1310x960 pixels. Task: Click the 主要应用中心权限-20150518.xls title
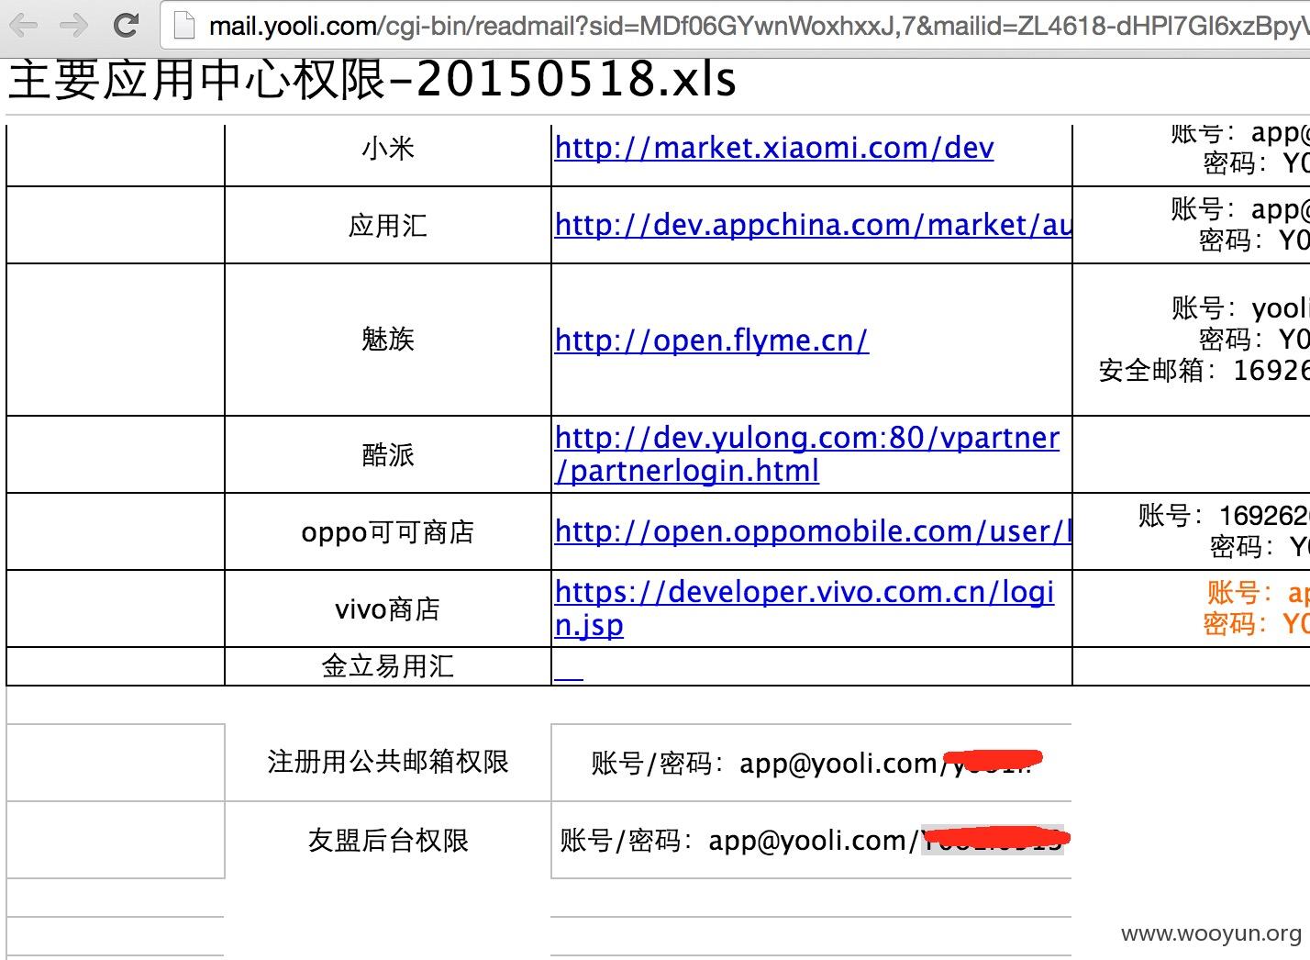(x=372, y=79)
